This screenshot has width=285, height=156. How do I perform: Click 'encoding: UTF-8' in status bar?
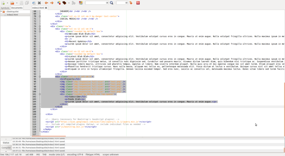75,155
